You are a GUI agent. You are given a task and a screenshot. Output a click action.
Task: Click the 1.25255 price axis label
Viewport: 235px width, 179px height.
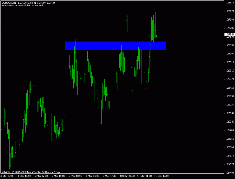coord(230,139)
